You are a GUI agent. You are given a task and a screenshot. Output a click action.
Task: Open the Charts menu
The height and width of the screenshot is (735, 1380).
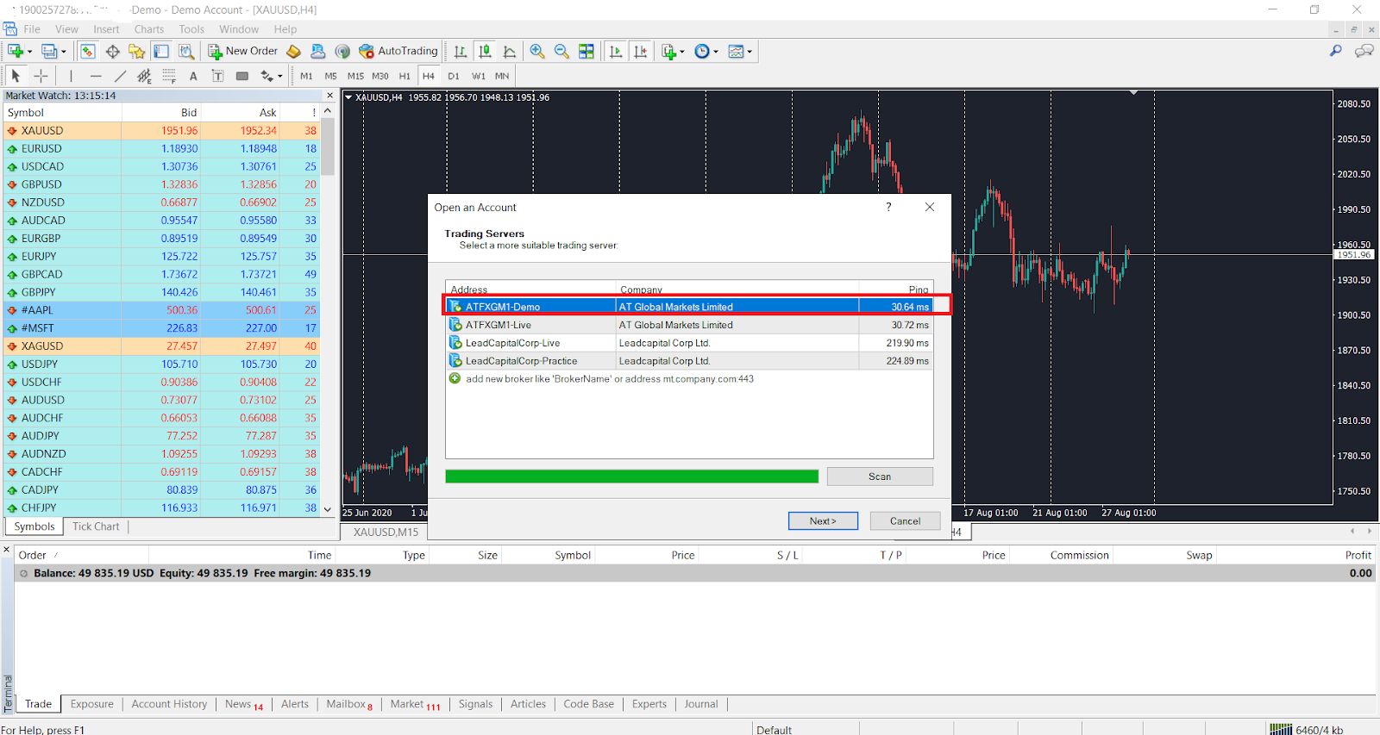(149, 29)
